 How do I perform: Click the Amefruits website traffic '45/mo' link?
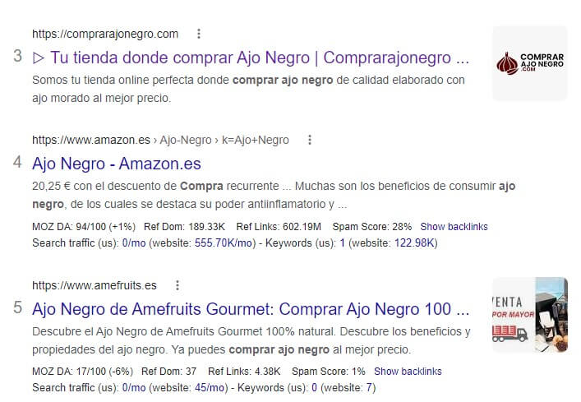point(210,388)
